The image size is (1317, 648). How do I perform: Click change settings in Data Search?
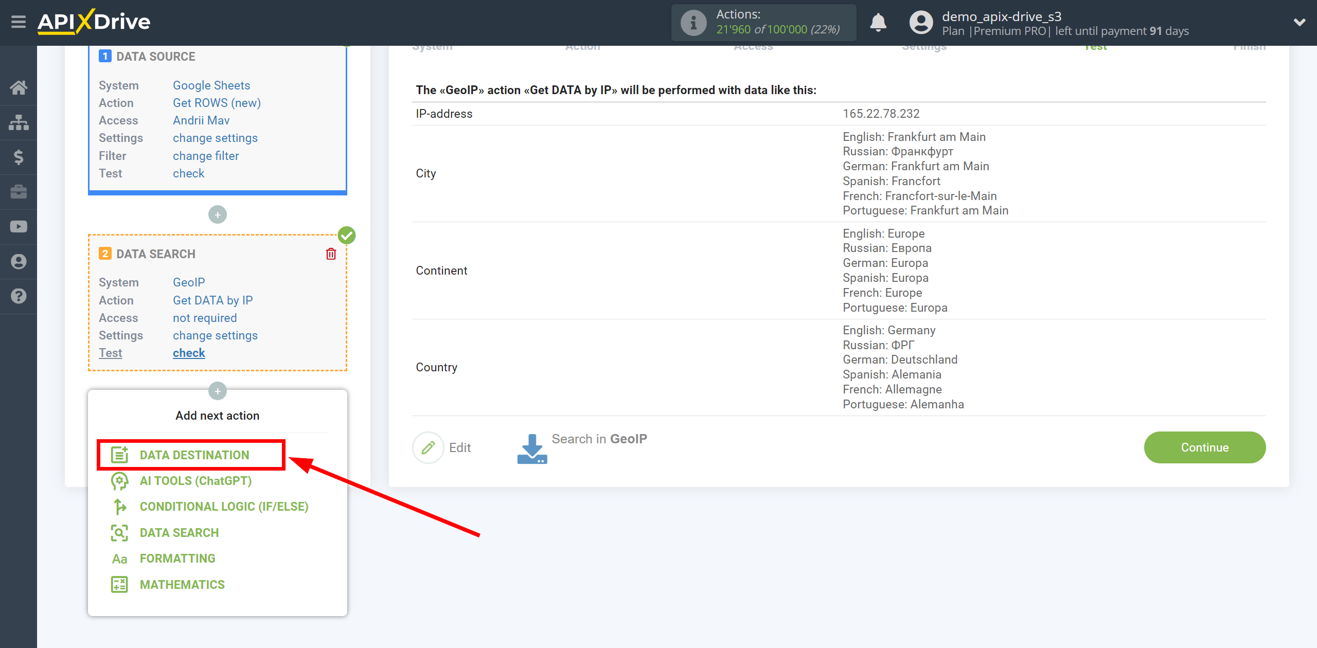click(215, 335)
